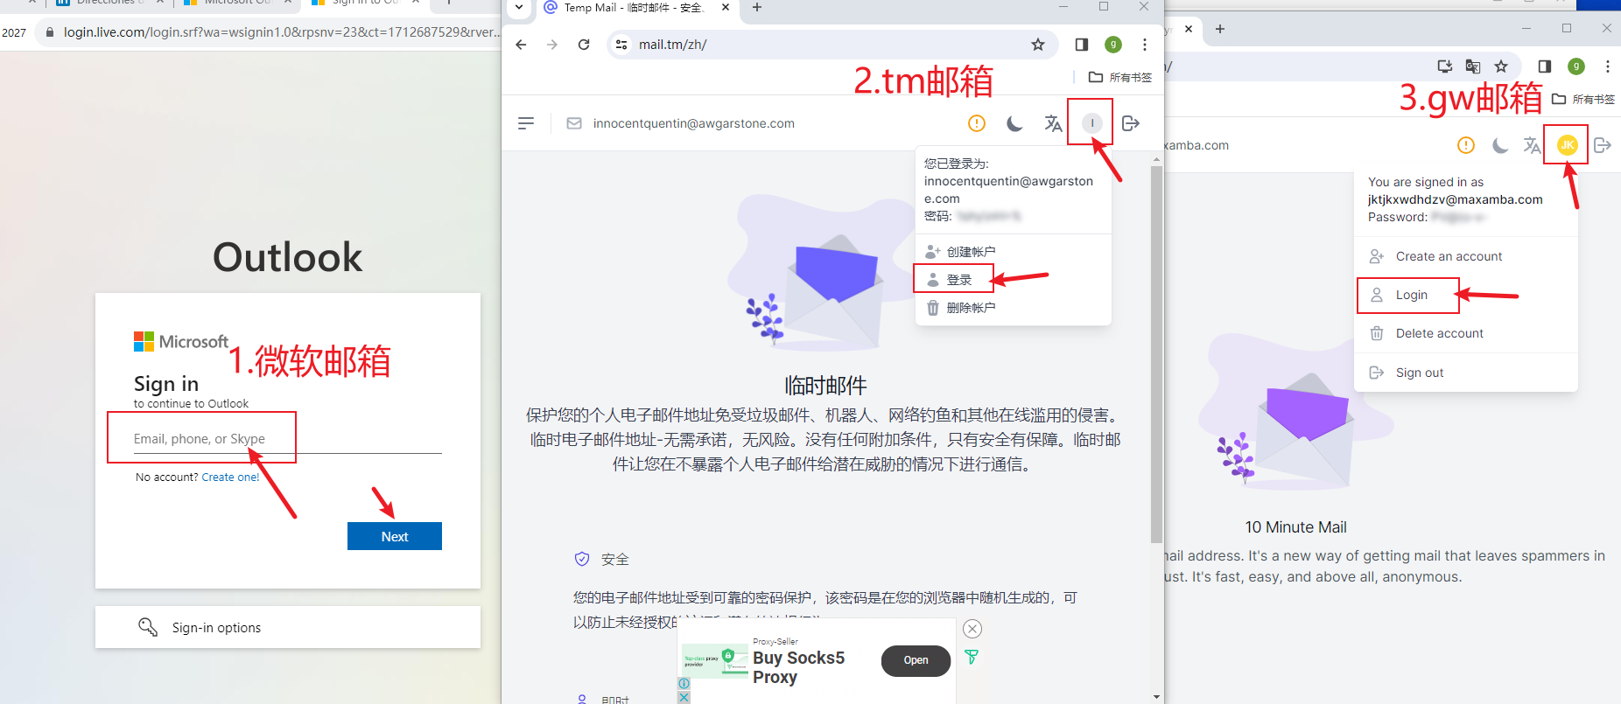Click the mail.tm account avatar icon
This screenshot has width=1621, height=704.
1091,123
